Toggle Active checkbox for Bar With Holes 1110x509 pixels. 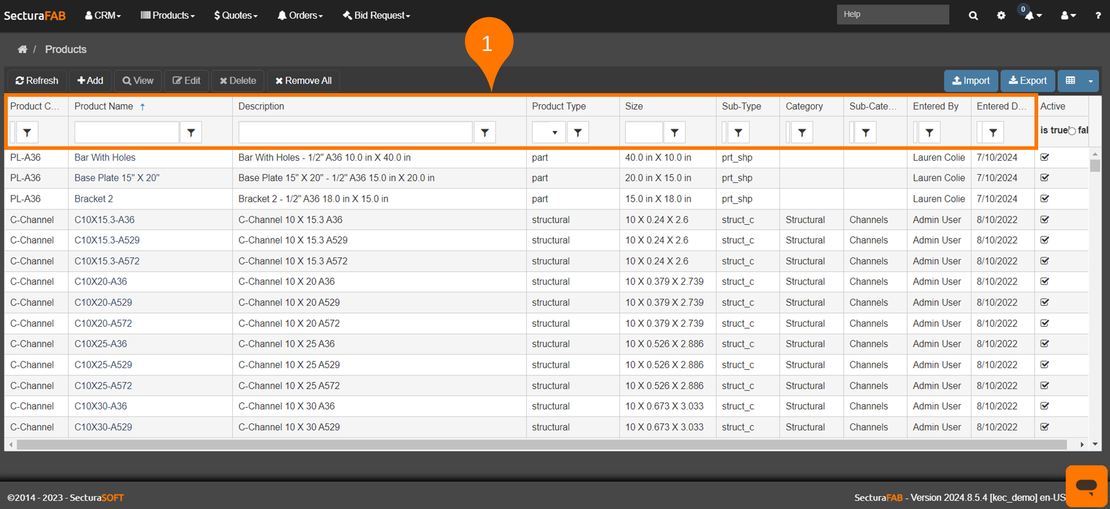tap(1044, 157)
